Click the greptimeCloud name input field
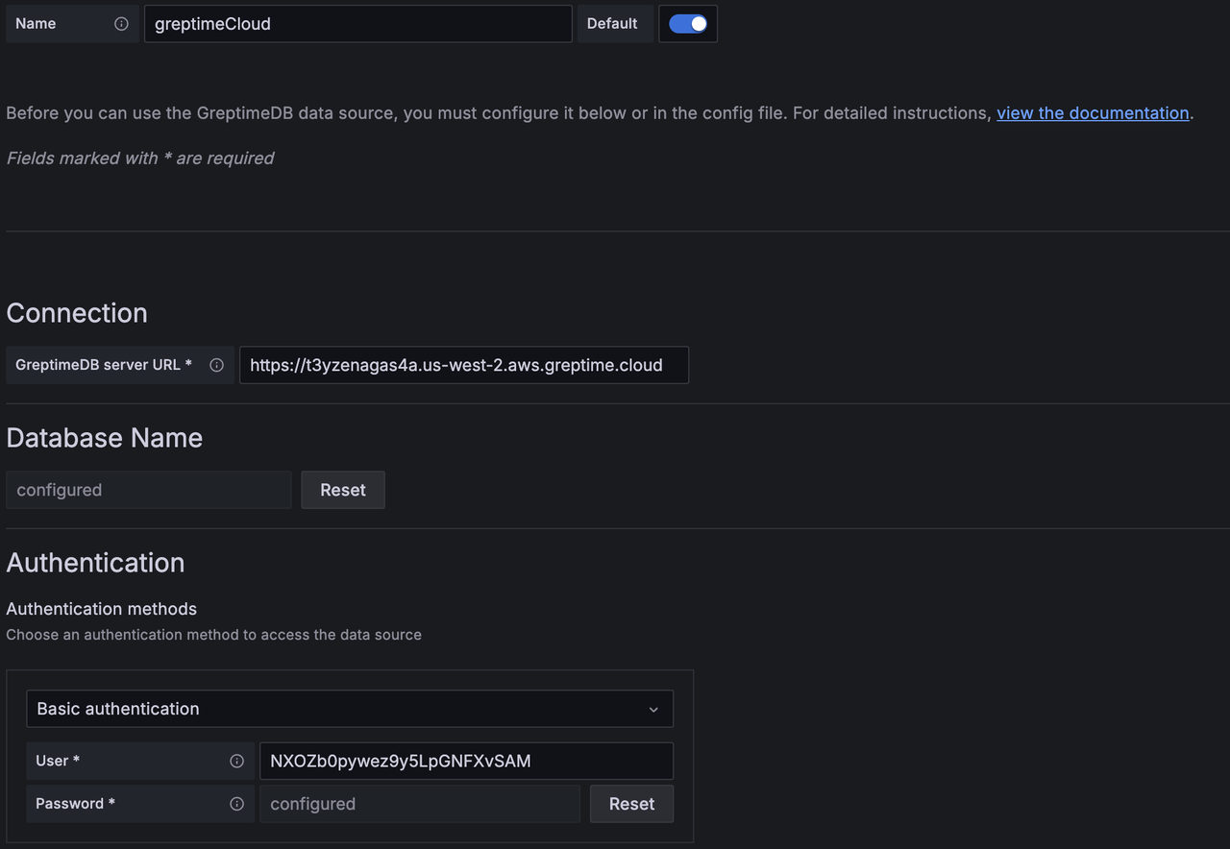The image size is (1230, 849). (357, 23)
